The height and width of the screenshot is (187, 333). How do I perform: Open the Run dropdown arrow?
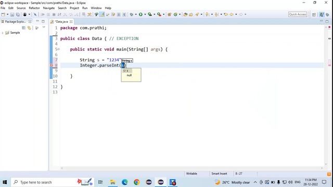coord(145,15)
